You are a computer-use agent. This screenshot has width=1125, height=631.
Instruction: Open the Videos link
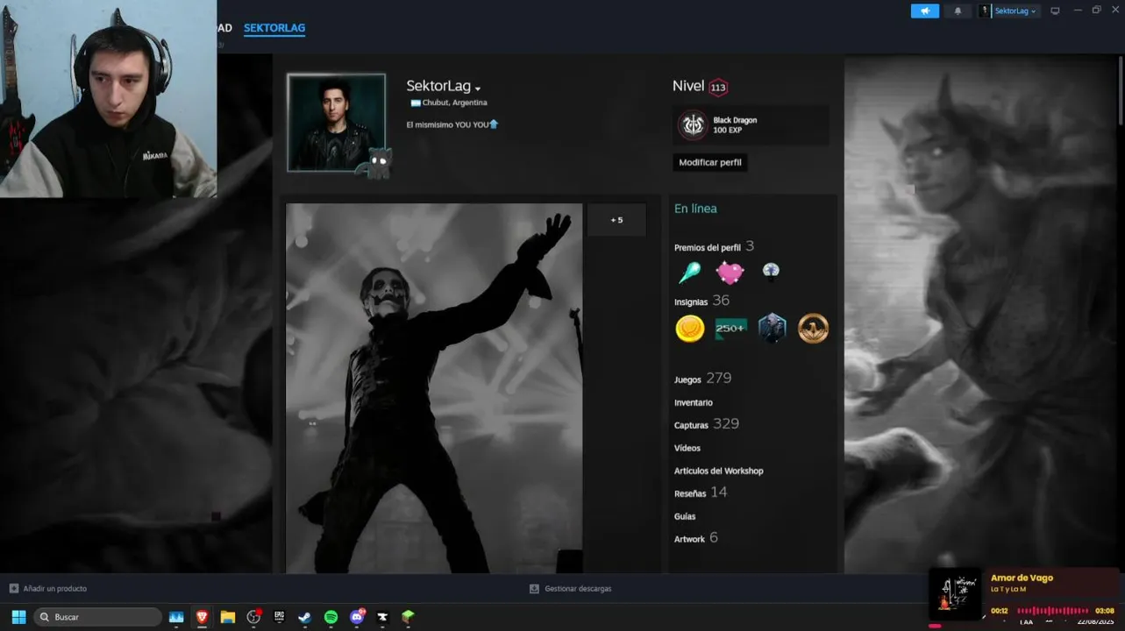point(687,448)
